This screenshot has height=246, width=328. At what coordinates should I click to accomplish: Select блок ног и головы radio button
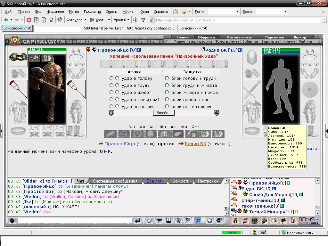[167, 106]
